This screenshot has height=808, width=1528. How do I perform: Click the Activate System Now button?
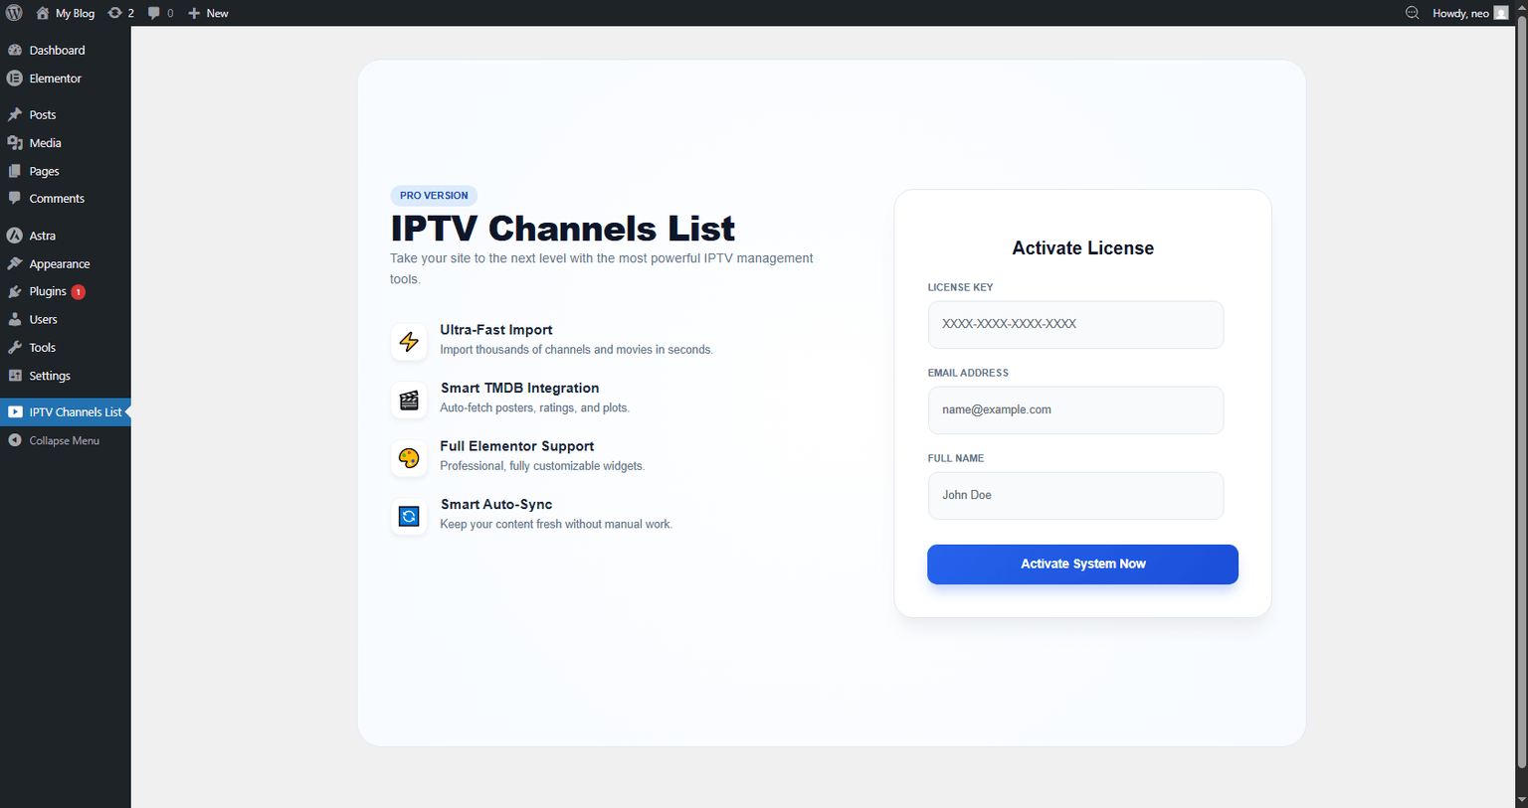click(1082, 565)
